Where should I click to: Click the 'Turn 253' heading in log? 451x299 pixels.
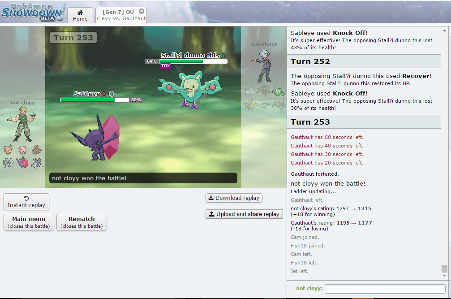[310, 122]
